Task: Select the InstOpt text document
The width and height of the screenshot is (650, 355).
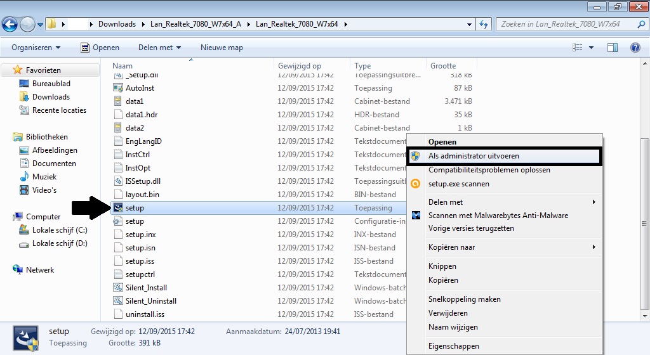Action: [x=138, y=167]
